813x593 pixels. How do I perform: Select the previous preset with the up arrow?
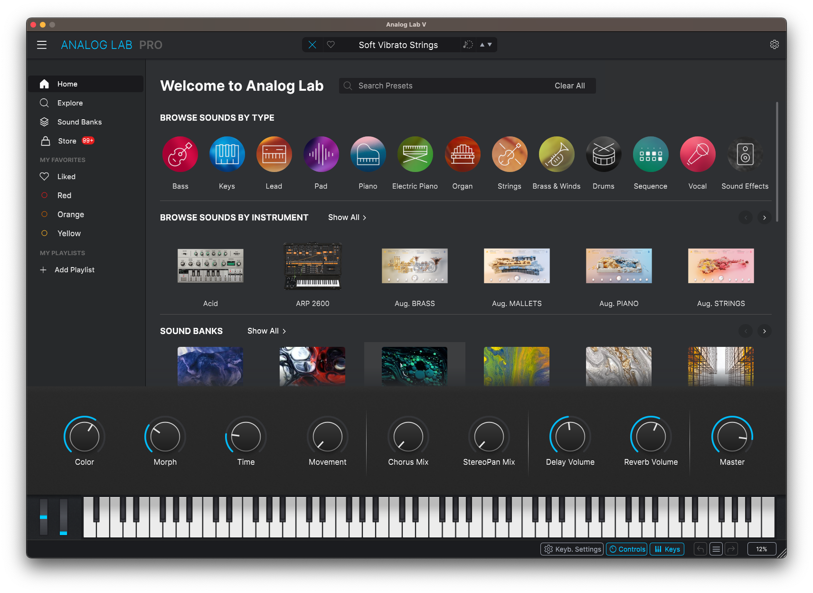tap(482, 45)
